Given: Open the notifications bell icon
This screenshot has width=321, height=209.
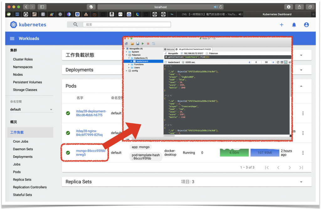Looking at the screenshot, I should tap(294, 25).
